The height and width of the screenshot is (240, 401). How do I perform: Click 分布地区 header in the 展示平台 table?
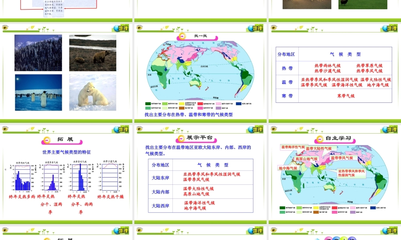(x=160, y=165)
